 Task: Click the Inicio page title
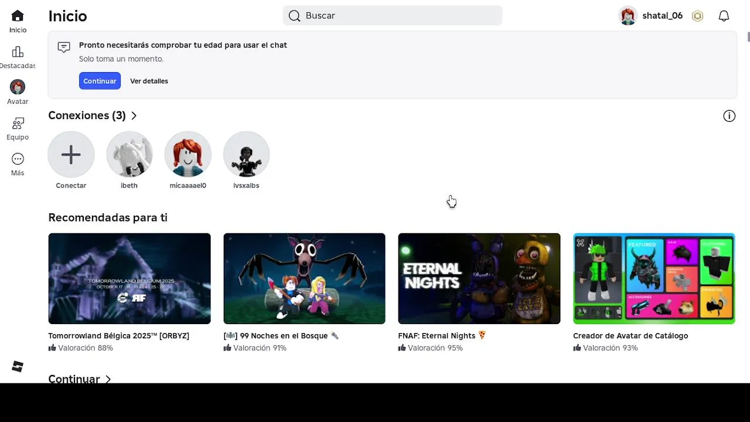click(x=68, y=16)
